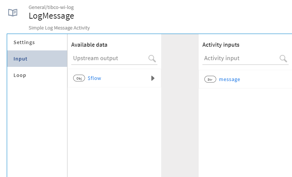Open the Settings tab
This screenshot has width=292, height=177.
click(x=24, y=42)
